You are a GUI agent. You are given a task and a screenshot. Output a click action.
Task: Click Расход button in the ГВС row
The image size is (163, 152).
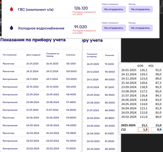click(141, 9)
